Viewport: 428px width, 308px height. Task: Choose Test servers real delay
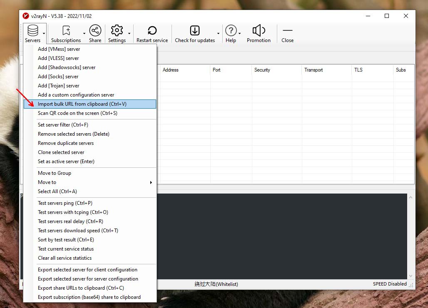point(70,221)
